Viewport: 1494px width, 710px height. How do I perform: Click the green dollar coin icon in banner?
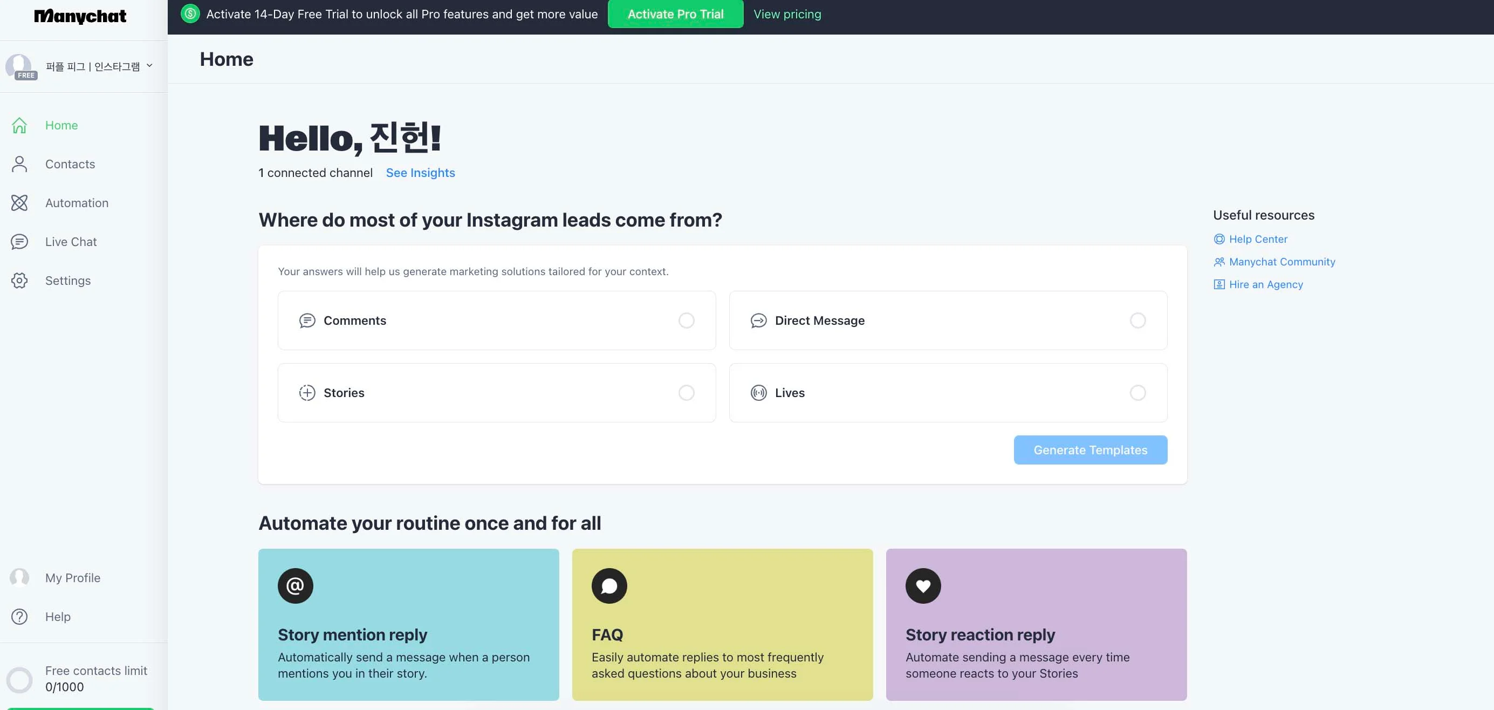(x=190, y=13)
